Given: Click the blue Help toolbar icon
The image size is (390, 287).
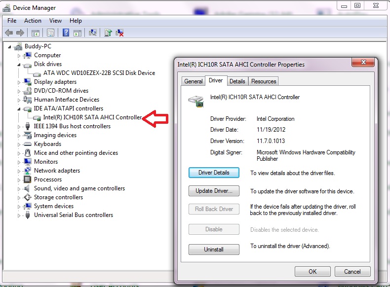Looking at the screenshot, I should (66, 33).
